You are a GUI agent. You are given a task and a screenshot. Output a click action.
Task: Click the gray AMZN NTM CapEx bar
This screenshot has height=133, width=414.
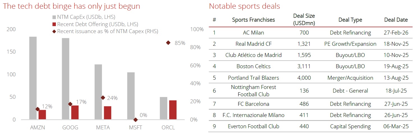(33, 78)
